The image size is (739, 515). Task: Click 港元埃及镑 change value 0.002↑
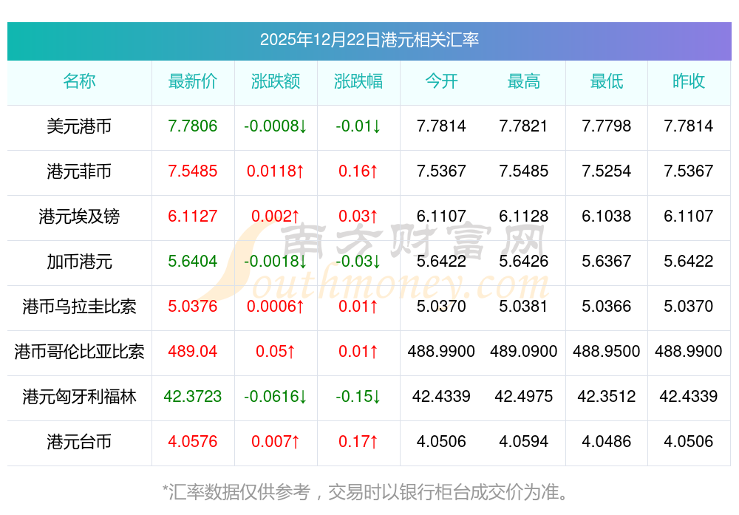tap(276, 216)
